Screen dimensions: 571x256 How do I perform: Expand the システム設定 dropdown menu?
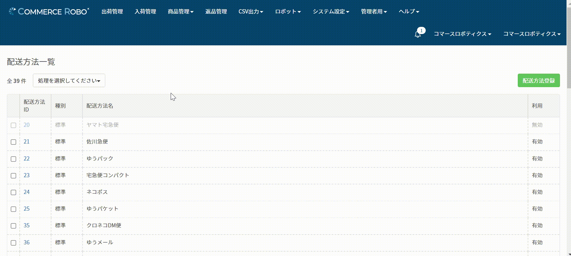tap(331, 11)
